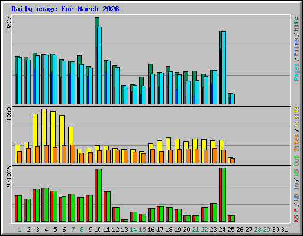
Task: Click day 8 on the date axis
Action: 82,230
